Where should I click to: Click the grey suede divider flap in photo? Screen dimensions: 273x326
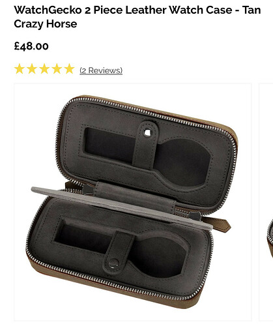[x=122, y=207]
